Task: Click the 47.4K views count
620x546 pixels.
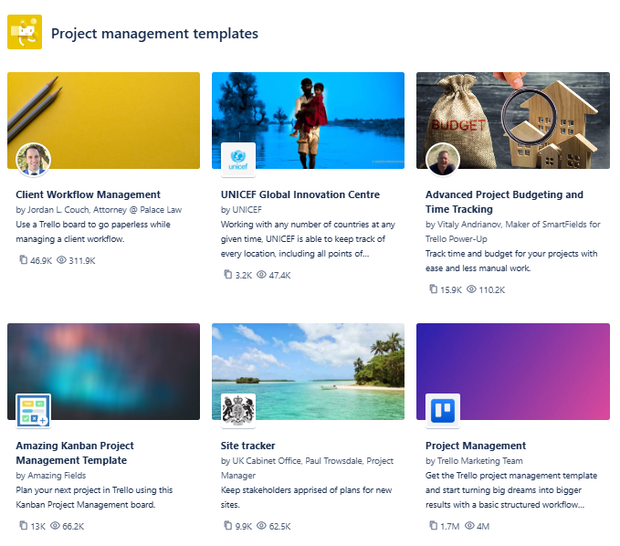Action: pyautogui.click(x=279, y=275)
